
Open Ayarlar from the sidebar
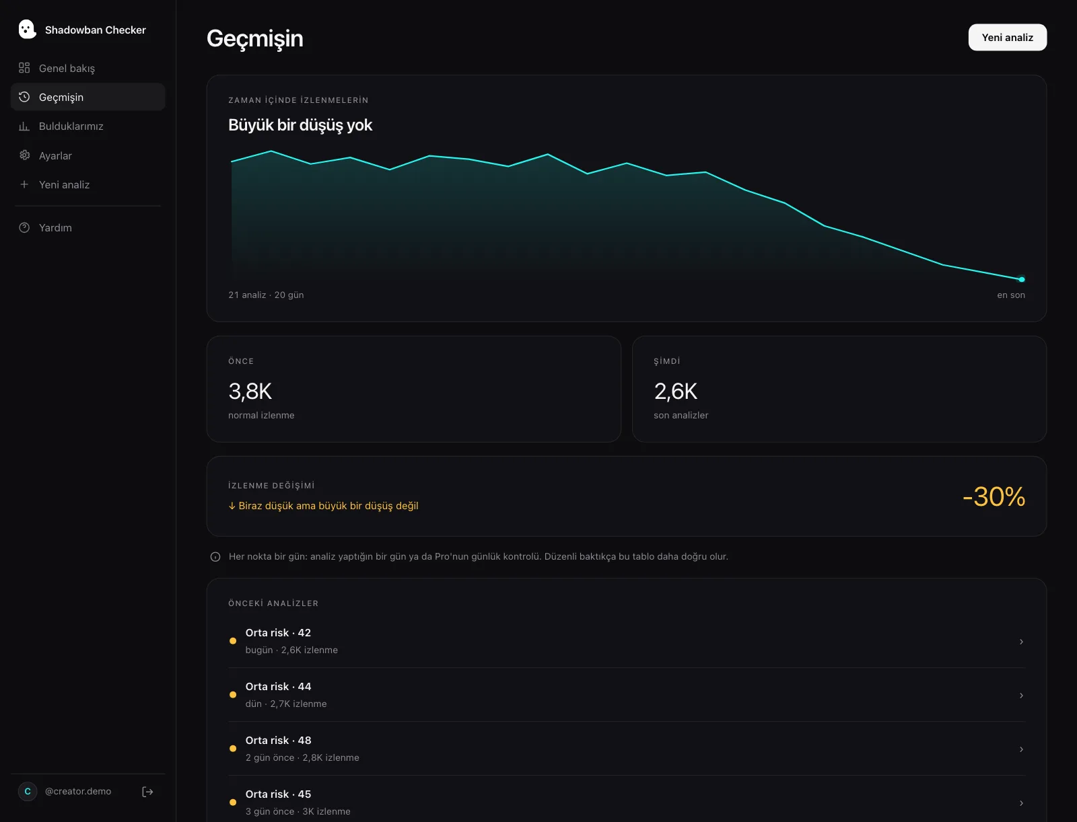click(x=88, y=155)
